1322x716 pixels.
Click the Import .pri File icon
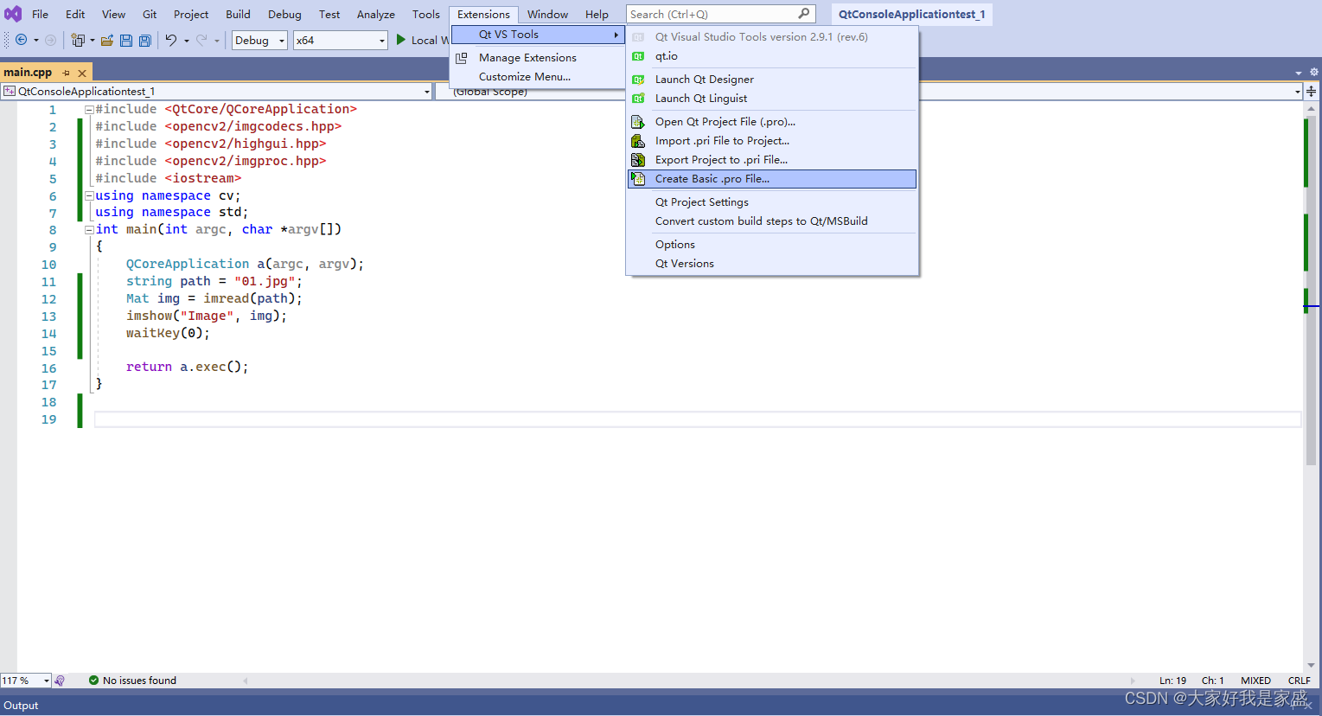(x=638, y=141)
